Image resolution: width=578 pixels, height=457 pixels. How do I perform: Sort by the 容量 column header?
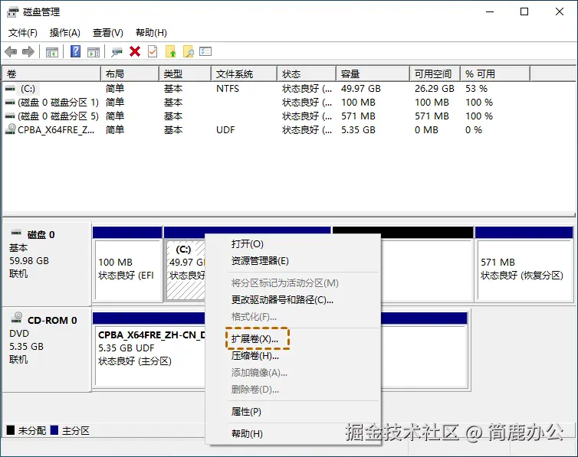373,74
